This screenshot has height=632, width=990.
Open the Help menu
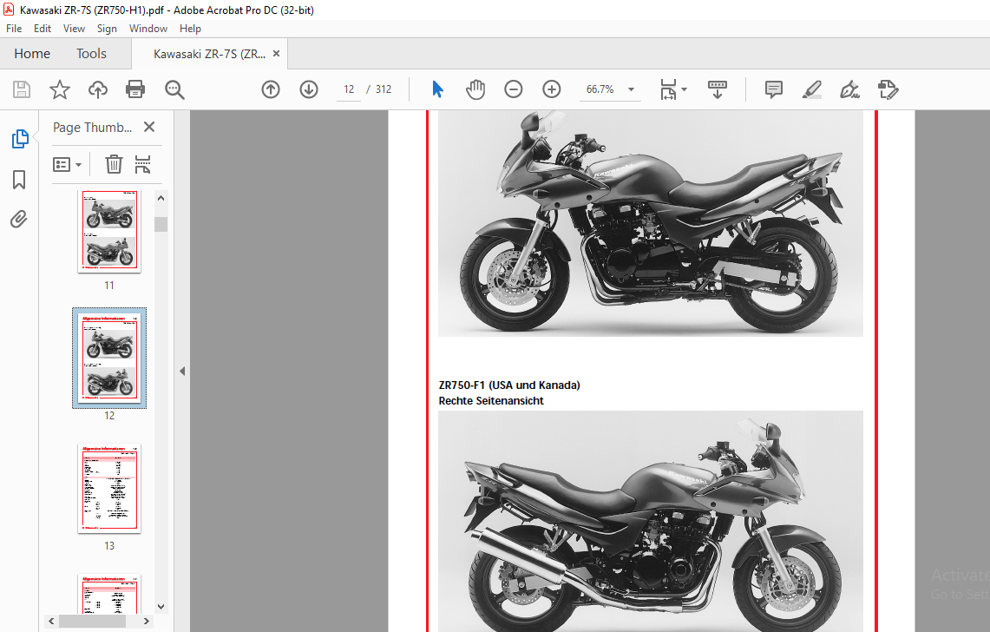[190, 29]
